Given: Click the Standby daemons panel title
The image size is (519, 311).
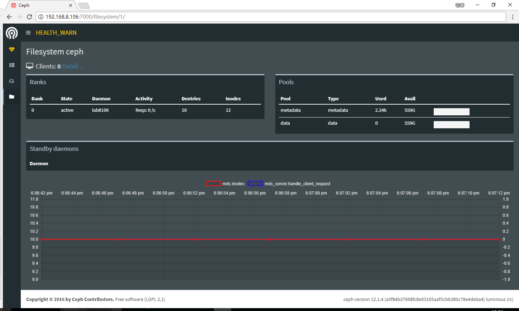Looking at the screenshot, I should pyautogui.click(x=54, y=149).
